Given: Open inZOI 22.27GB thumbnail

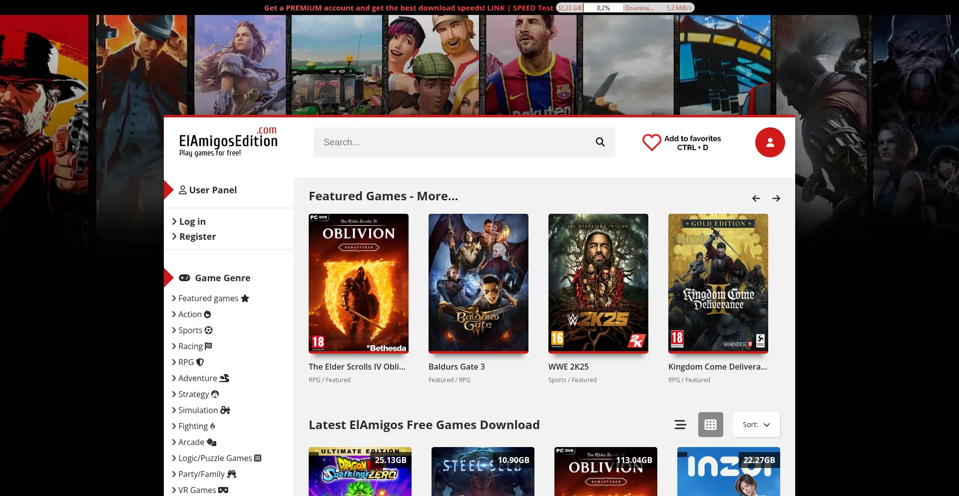Looking at the screenshot, I should pos(729,472).
